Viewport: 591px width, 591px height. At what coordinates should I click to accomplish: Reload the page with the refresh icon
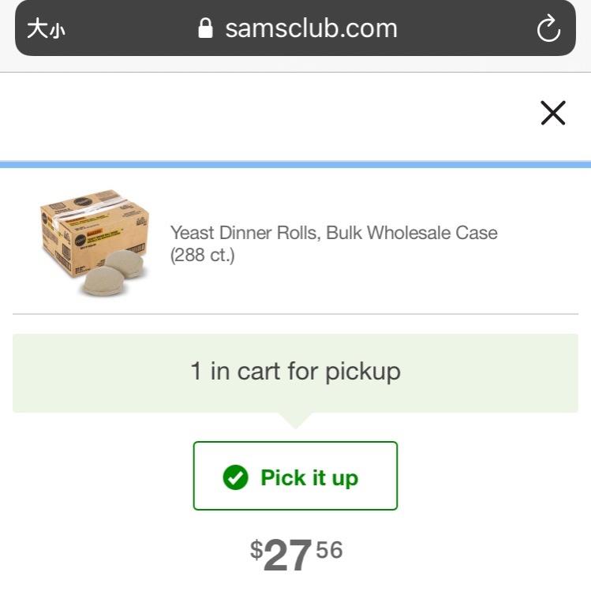[548, 30]
